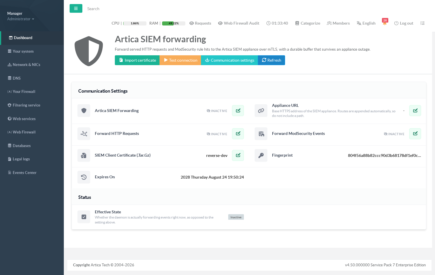Click the large shield logo in header
Image resolution: width=435 pixels, height=275 pixels.
(89, 51)
